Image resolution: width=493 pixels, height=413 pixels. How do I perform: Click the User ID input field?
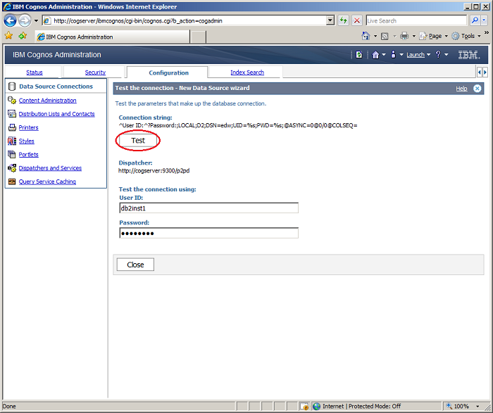coord(208,208)
